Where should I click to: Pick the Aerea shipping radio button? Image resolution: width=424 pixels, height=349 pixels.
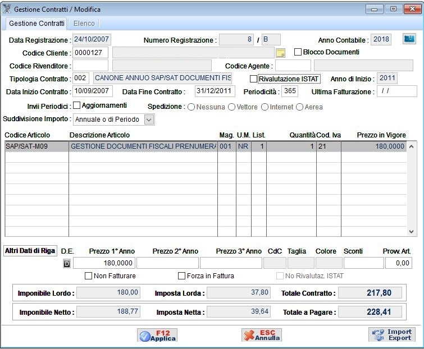click(300, 107)
